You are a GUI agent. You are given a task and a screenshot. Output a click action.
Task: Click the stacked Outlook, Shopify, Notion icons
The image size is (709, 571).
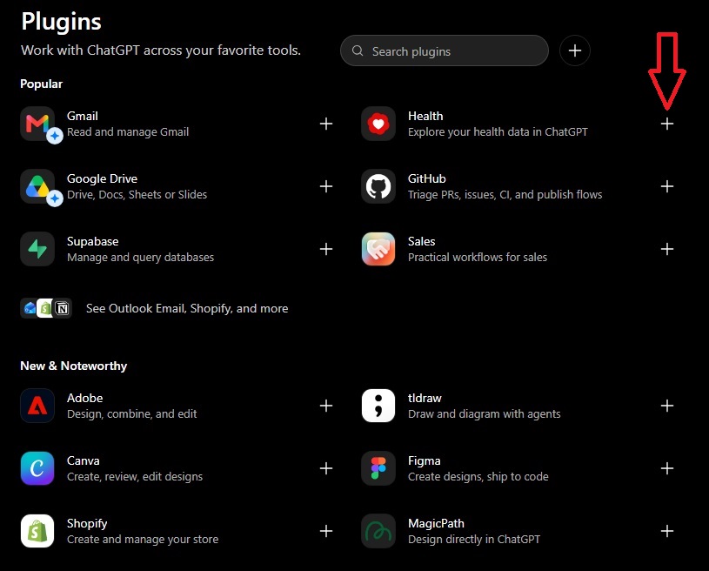click(x=46, y=309)
